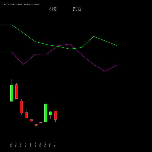Click the 03 Jul date label
This screenshot has height=152, width=152.
(30, 145)
